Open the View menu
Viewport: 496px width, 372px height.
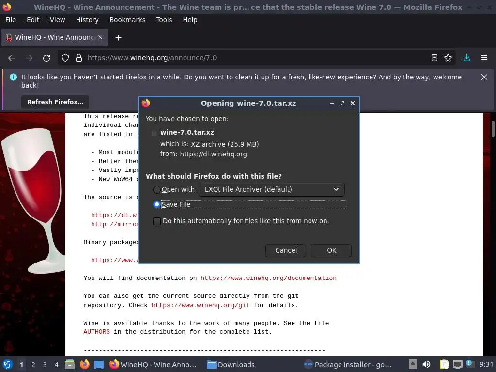(57, 20)
